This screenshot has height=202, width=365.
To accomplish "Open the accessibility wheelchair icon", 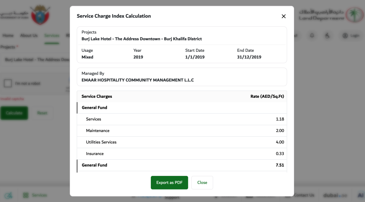I will [327, 35].
